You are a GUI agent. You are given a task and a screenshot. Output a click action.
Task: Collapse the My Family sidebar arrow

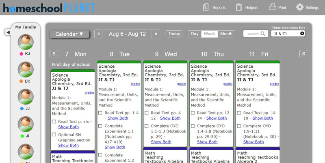(8, 32)
